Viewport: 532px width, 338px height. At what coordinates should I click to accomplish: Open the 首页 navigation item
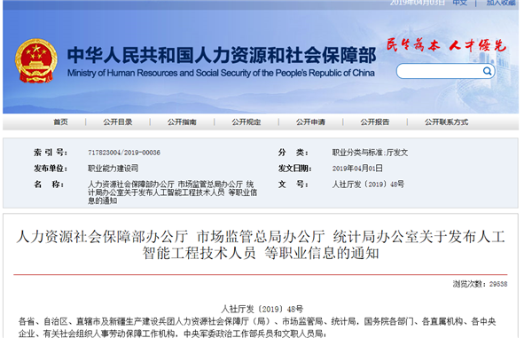[60, 122]
